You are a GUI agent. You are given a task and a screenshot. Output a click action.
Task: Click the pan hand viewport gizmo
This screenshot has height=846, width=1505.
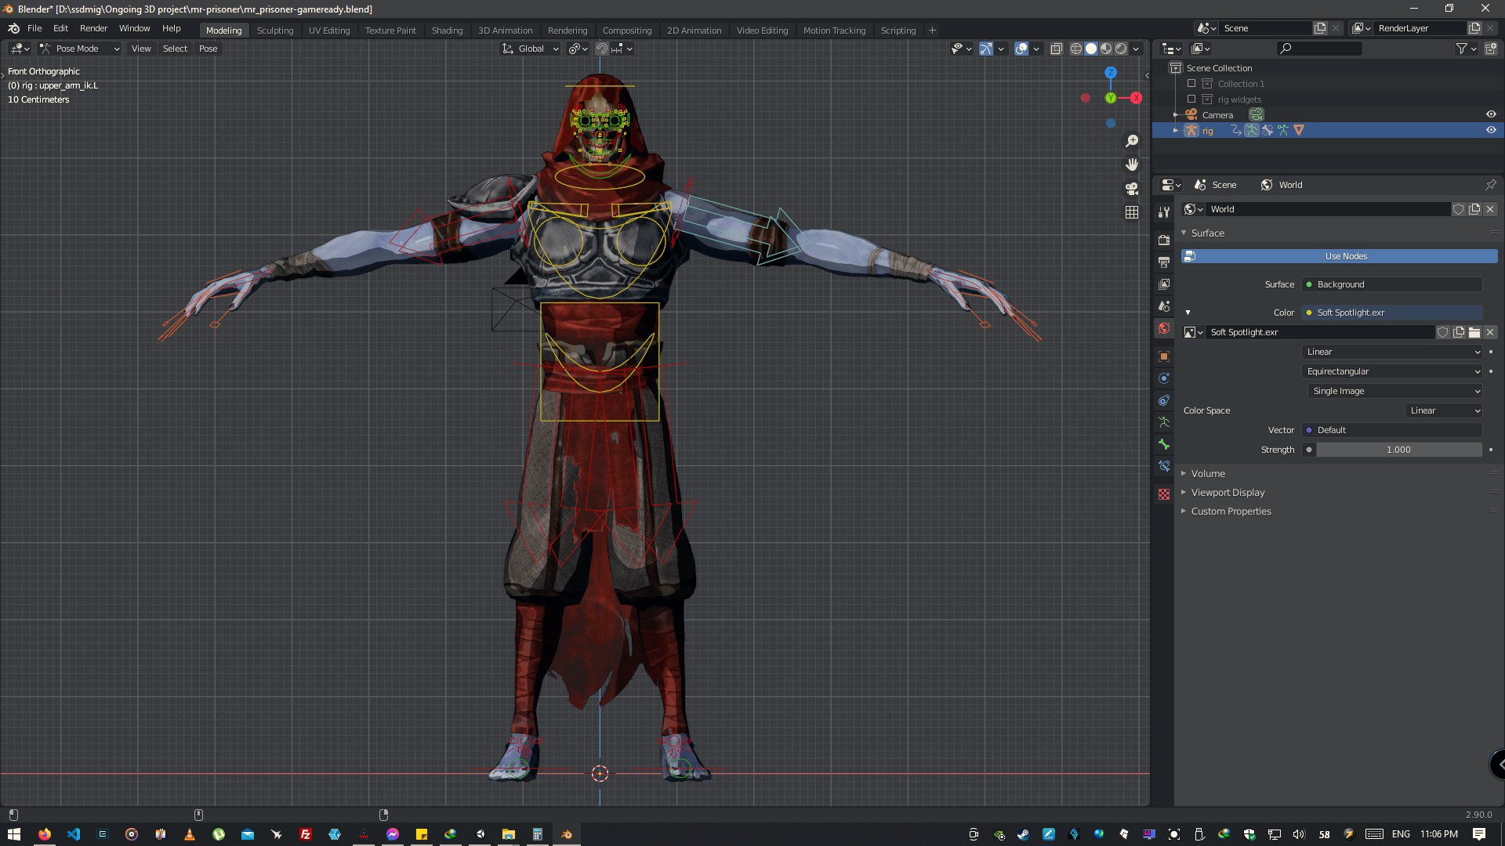tap(1131, 164)
